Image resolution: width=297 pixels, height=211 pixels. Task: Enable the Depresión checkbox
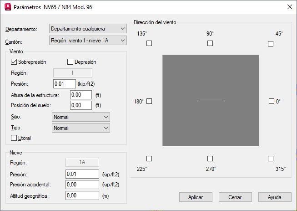[70, 62]
